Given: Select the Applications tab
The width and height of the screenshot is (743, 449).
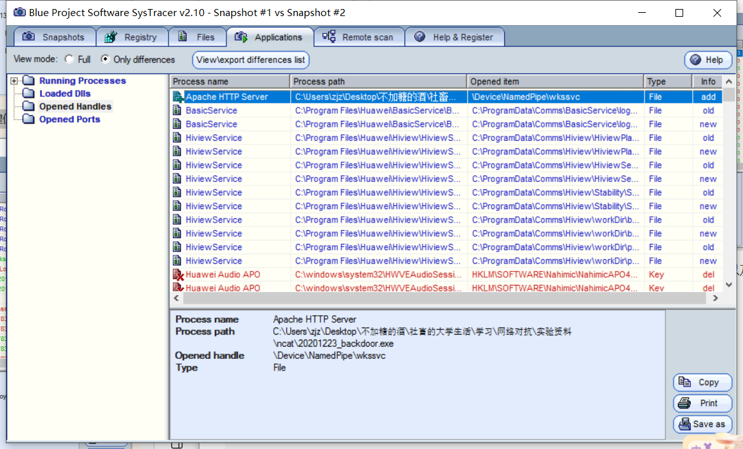Looking at the screenshot, I should 270,37.
